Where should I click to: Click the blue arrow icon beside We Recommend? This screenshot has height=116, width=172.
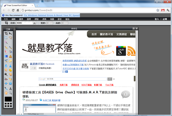[3, 15]
